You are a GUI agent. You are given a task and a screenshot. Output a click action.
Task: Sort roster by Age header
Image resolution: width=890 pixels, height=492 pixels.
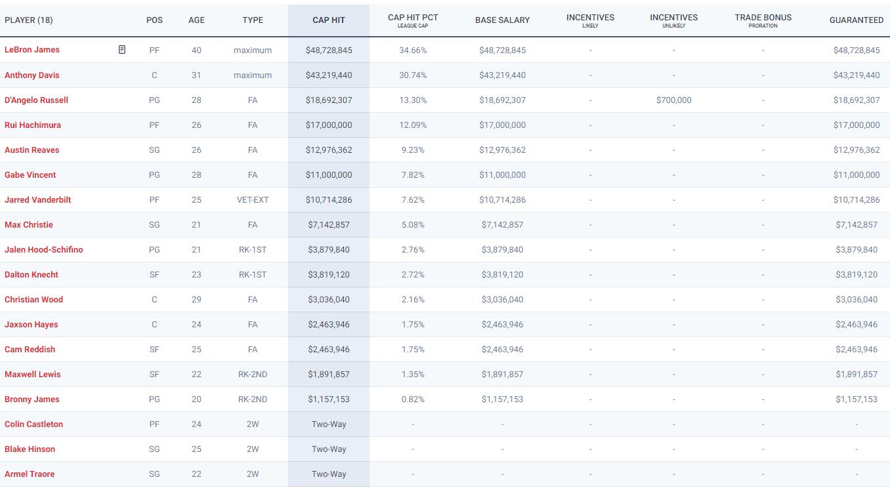pos(196,20)
